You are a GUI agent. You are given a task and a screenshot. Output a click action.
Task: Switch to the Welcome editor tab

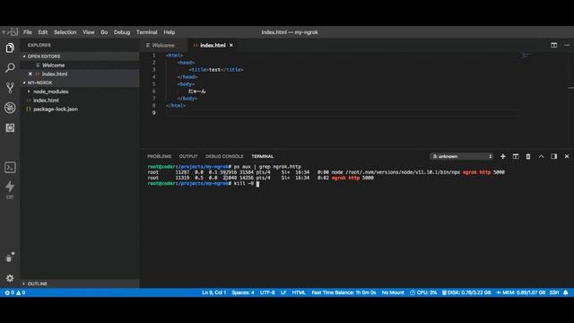coord(163,46)
